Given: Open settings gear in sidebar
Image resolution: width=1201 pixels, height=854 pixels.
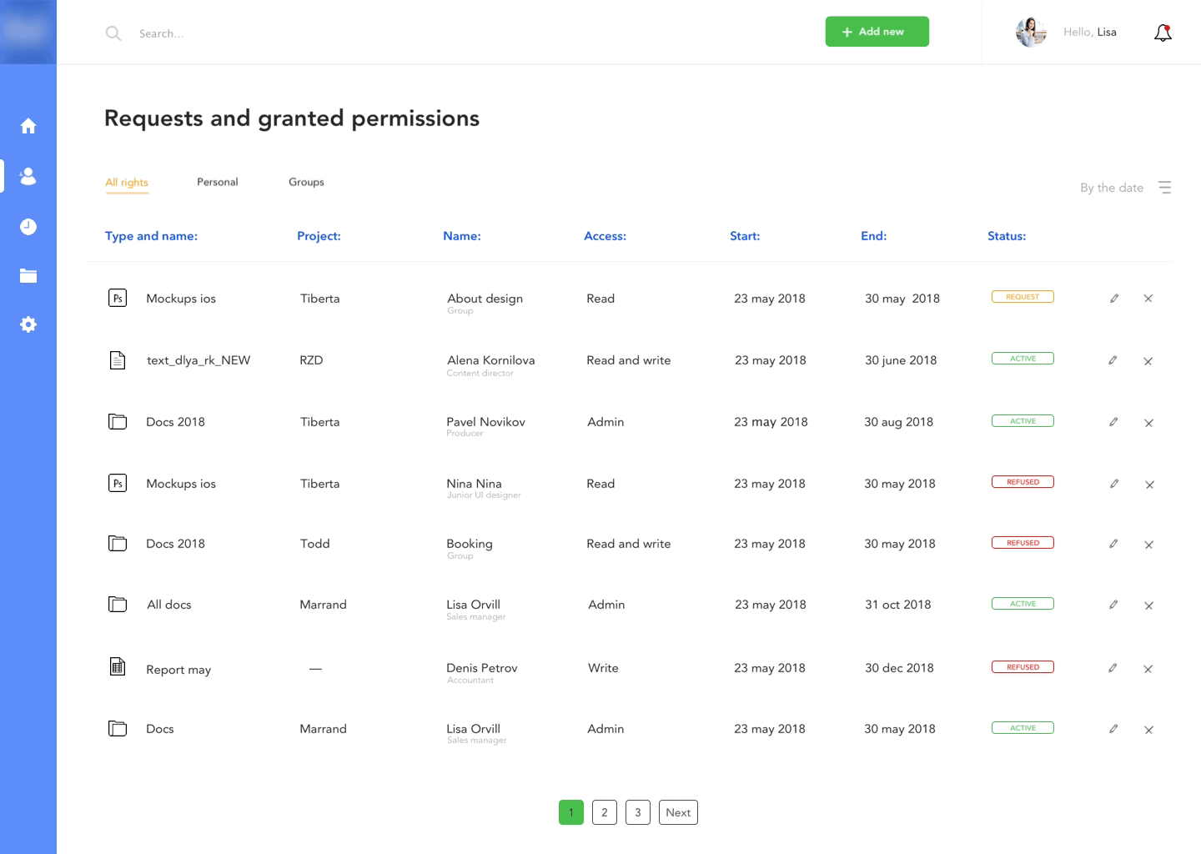Looking at the screenshot, I should pos(28,324).
